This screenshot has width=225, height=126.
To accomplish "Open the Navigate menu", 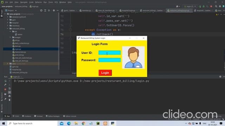I will point(24,2).
